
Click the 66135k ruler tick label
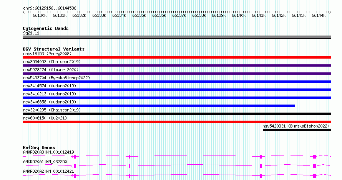tap(139, 15)
